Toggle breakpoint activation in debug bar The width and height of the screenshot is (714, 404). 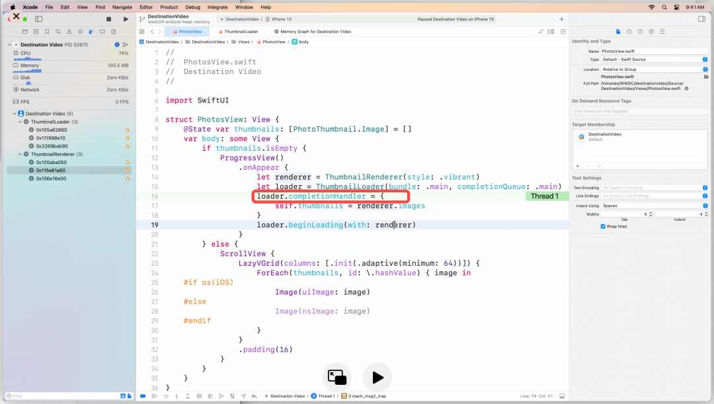143,396
